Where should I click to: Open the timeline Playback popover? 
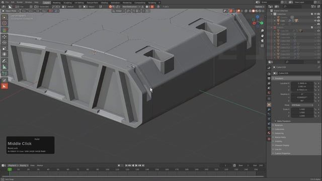pos(13,165)
